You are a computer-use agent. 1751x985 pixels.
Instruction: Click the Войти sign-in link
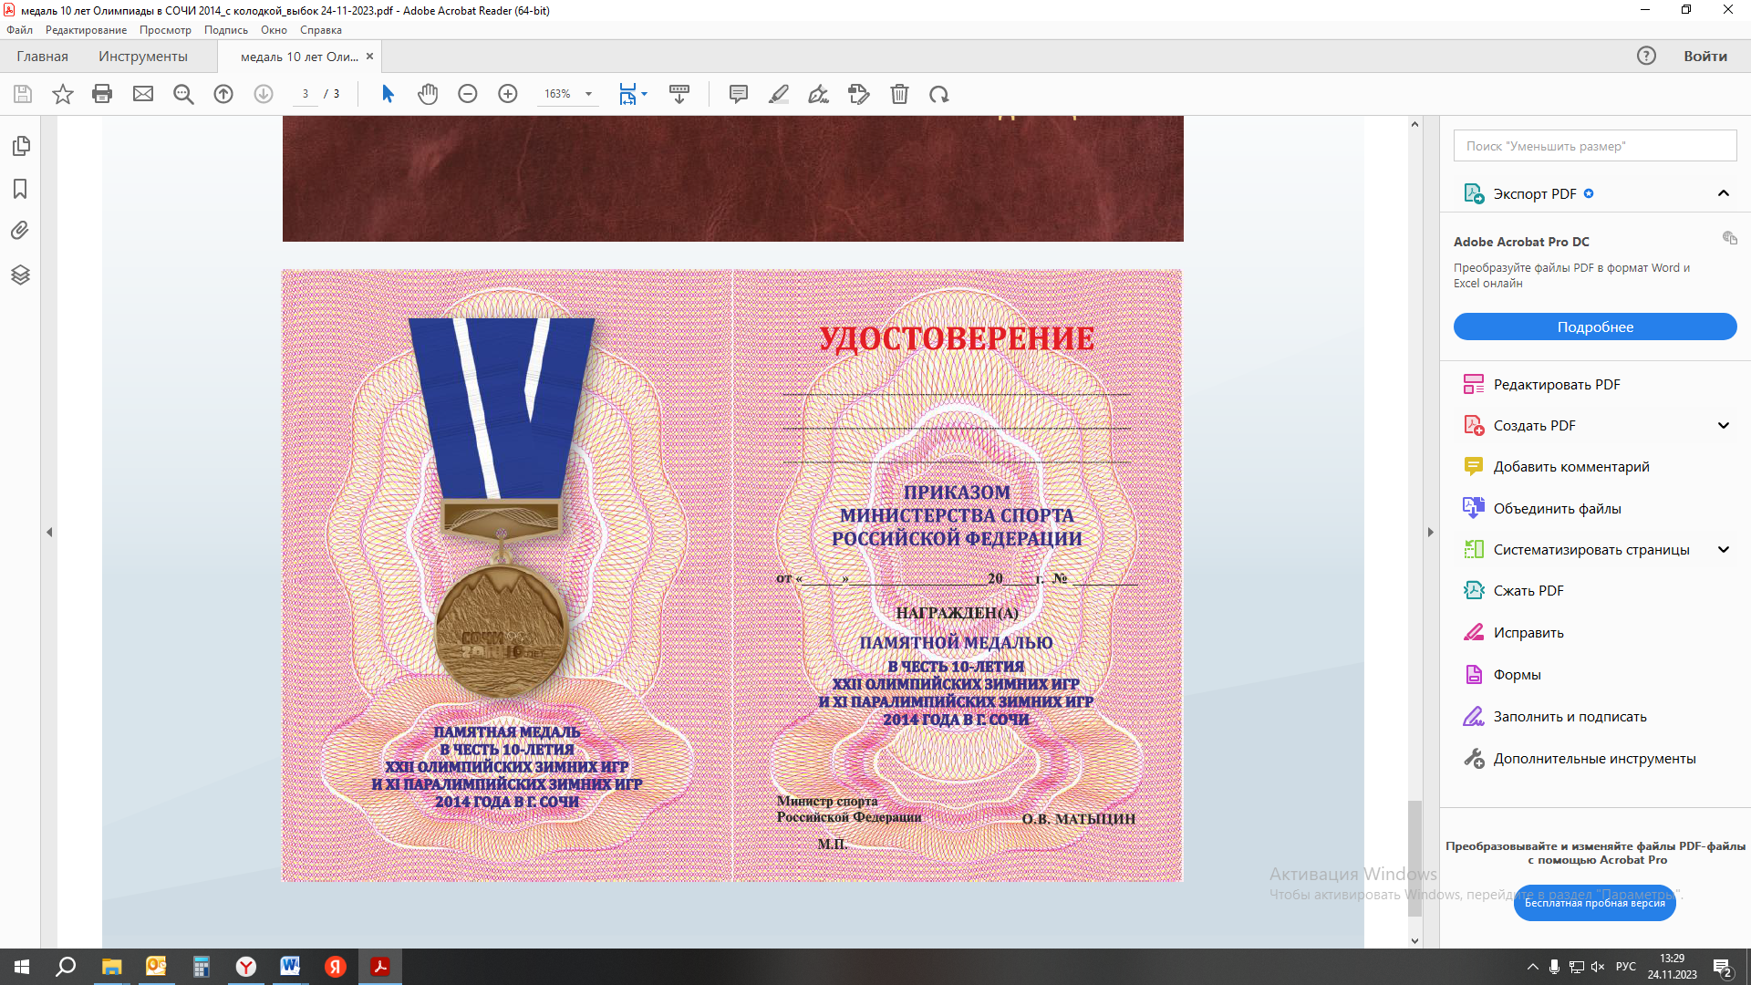point(1704,57)
